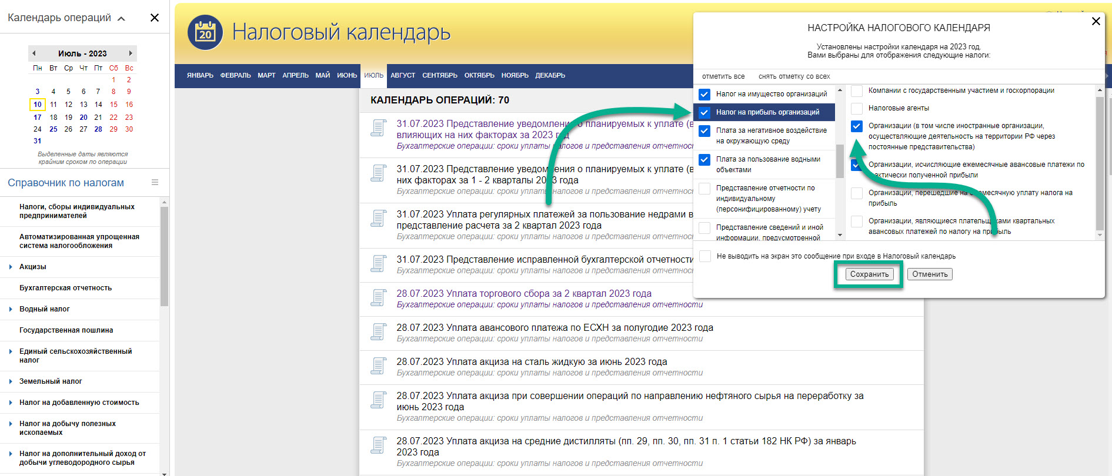Open Государственная пошлина directory item
1112x476 pixels.
[66, 330]
